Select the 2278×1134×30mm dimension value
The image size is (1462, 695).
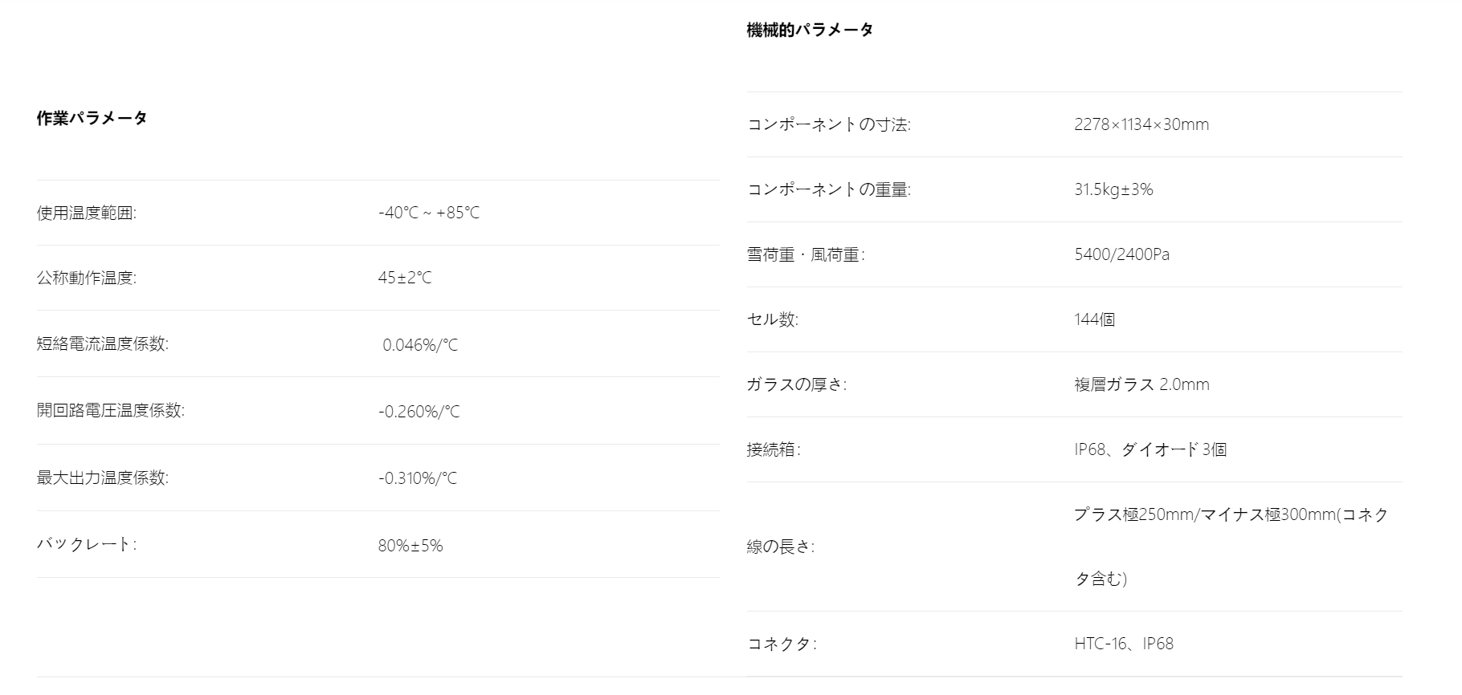click(x=1141, y=125)
